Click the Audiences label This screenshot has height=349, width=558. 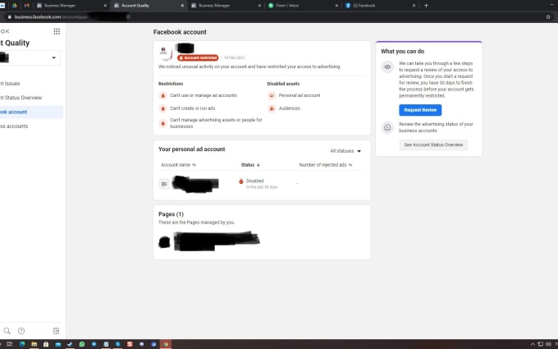tap(290, 108)
